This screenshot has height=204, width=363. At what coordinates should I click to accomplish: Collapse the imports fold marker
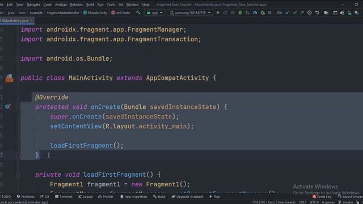(x=18, y=59)
